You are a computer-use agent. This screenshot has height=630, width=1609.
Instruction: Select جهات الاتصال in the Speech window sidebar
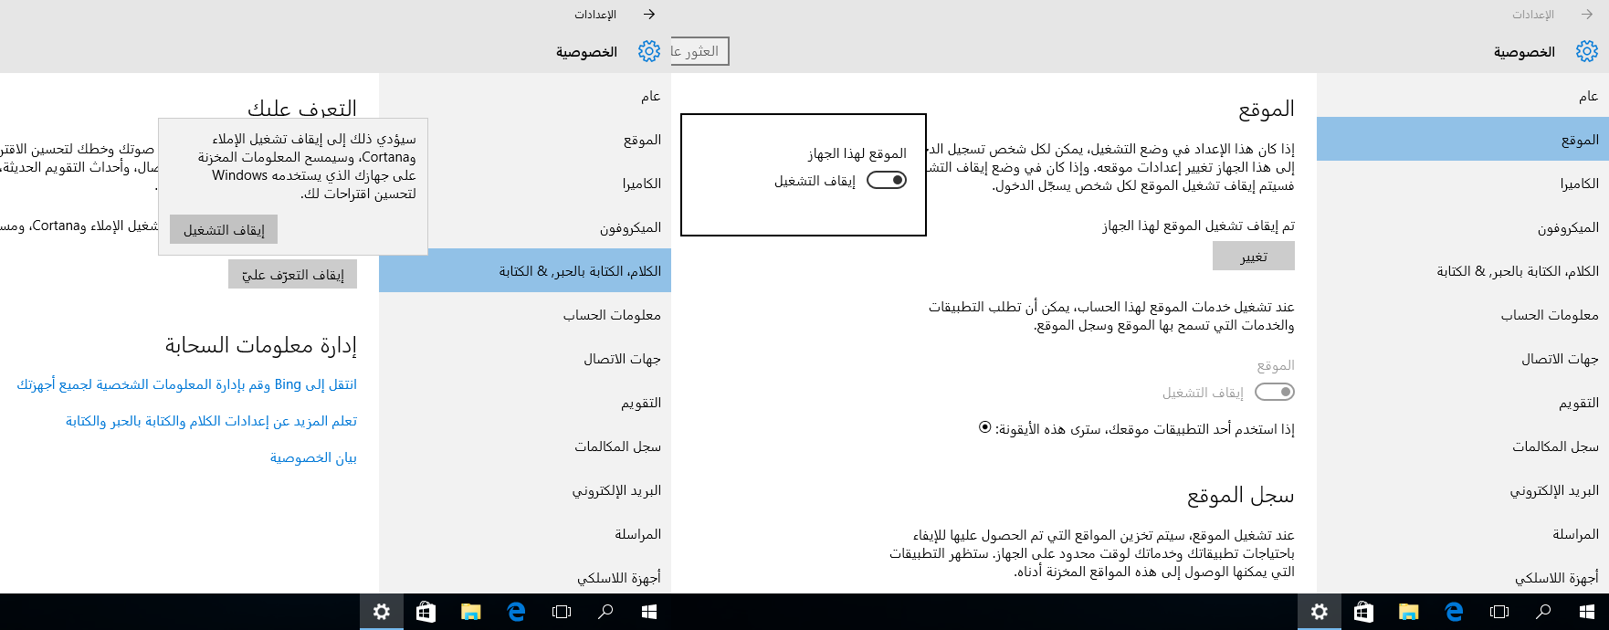click(525, 359)
